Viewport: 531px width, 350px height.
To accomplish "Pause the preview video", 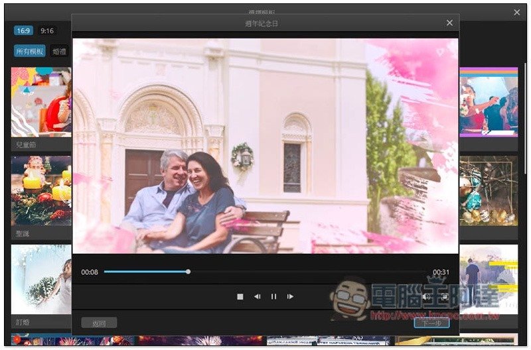I will pyautogui.click(x=273, y=296).
